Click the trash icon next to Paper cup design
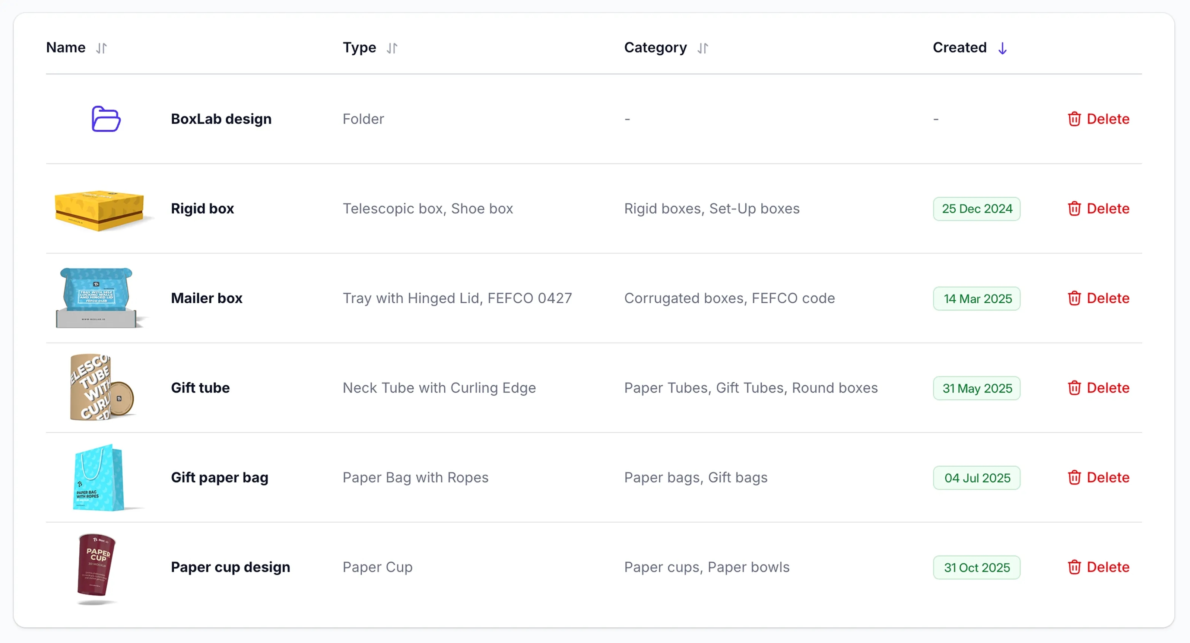Image resolution: width=1190 pixels, height=643 pixels. pyautogui.click(x=1075, y=567)
